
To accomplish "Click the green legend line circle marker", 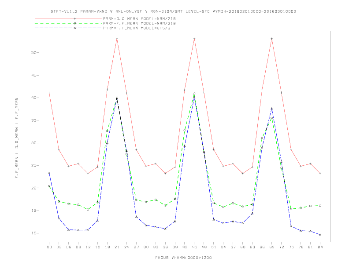I will 75,23.
